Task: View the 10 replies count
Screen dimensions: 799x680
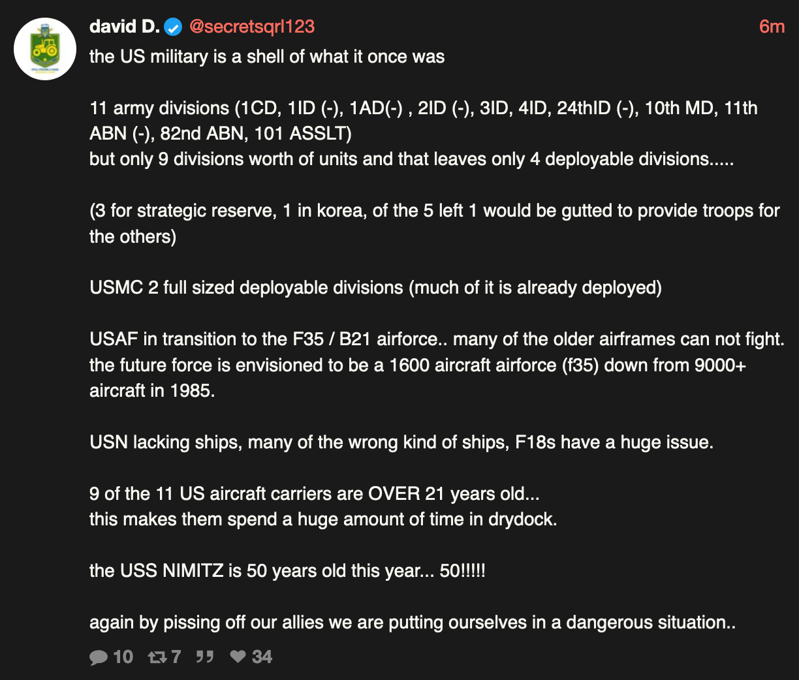Action: click(x=123, y=657)
